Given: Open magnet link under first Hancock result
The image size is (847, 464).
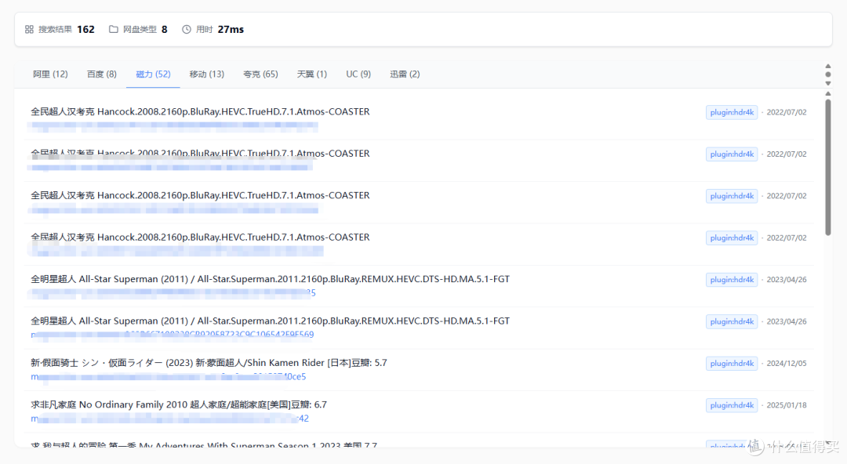Looking at the screenshot, I should 173,127.
